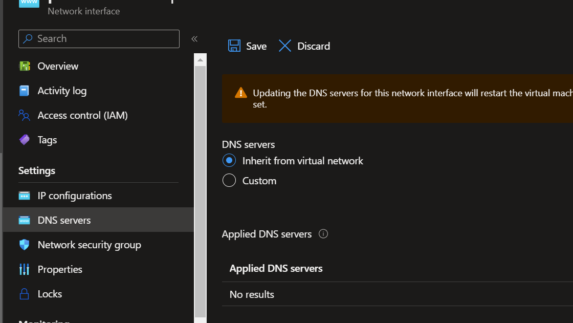Click the Properties sliders icon
This screenshot has height=323, width=573.
point(24,269)
